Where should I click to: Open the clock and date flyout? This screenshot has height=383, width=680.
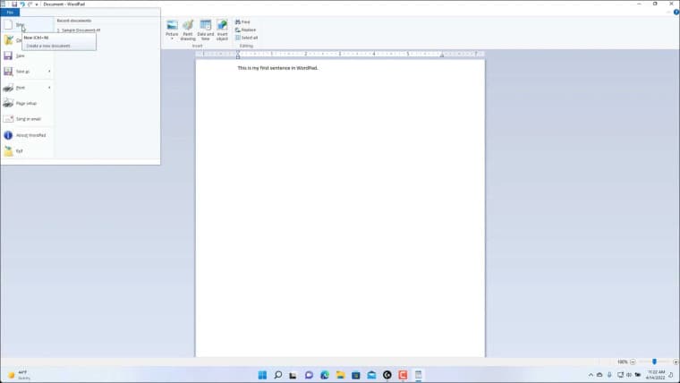click(656, 375)
